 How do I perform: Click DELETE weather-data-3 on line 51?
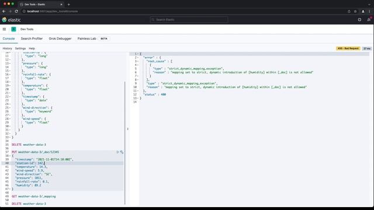tap(29, 204)
